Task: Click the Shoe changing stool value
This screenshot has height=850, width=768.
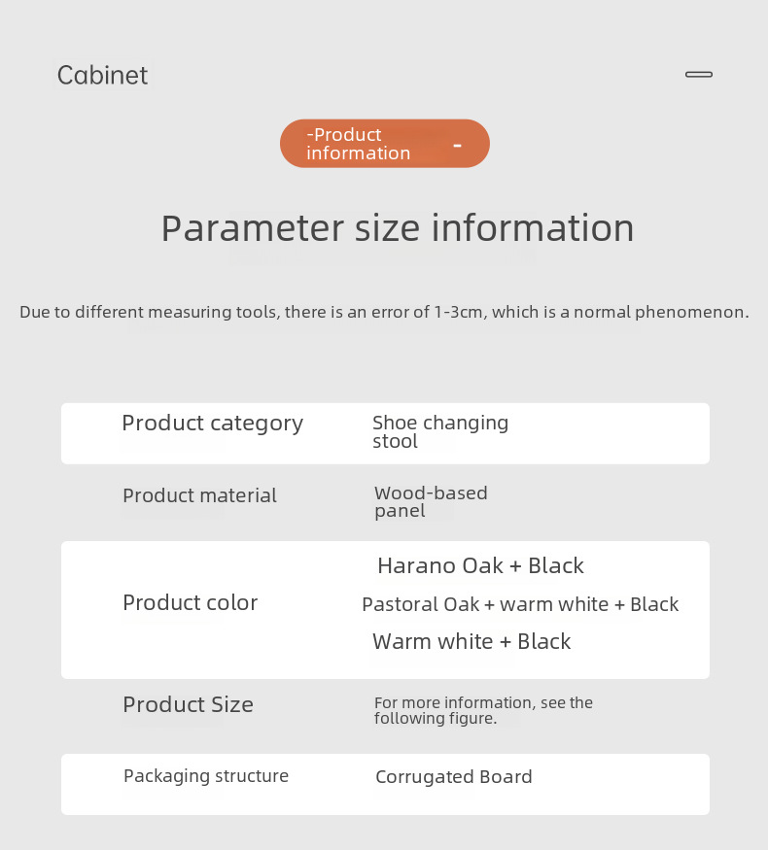Action: point(439,432)
